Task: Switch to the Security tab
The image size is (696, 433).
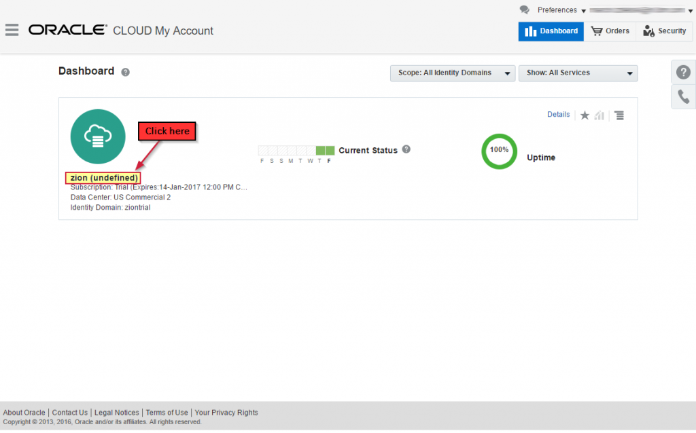Action: tap(664, 31)
